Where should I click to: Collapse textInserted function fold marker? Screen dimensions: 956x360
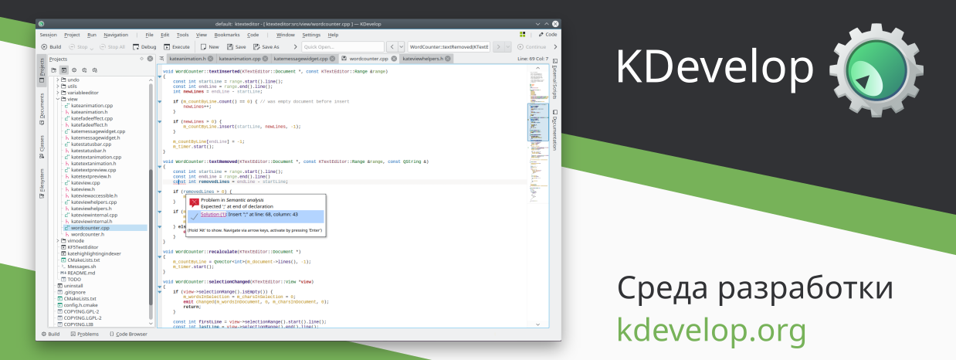(x=159, y=76)
